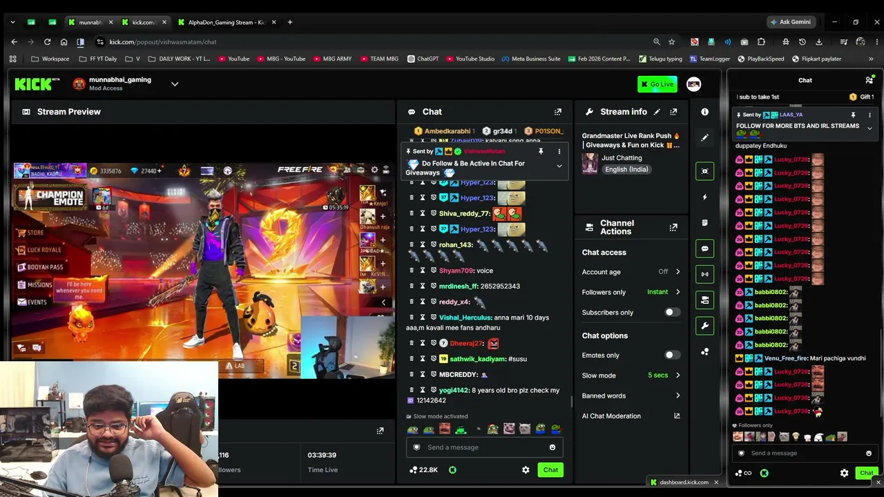Select the pencil edit sidebar icon
Screen dimensions: 884x497
704,138
